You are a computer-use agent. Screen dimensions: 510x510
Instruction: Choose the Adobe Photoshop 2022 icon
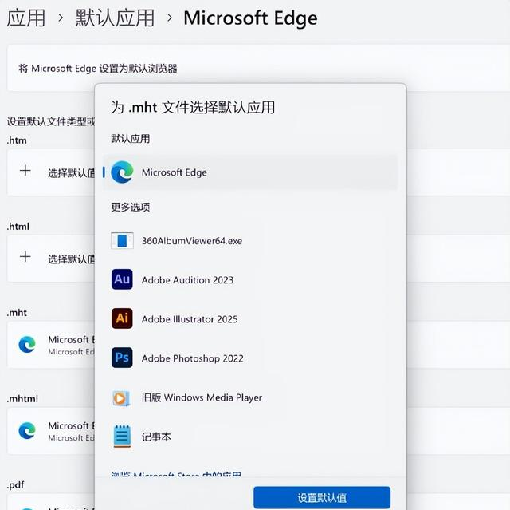coord(122,358)
